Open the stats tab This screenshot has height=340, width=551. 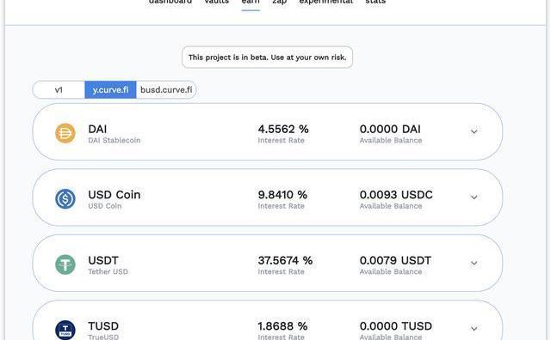click(x=375, y=2)
